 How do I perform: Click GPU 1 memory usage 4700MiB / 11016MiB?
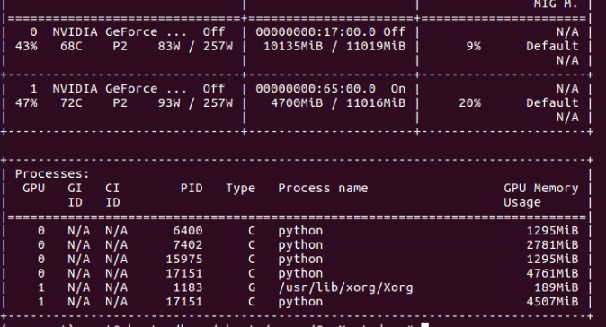338,103
